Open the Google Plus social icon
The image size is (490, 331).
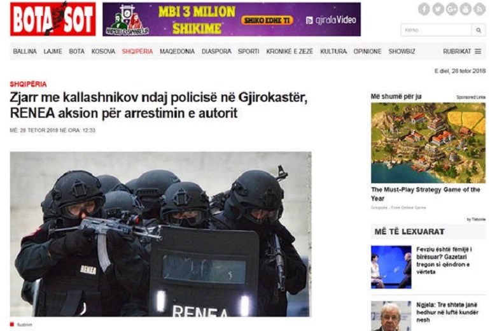pyautogui.click(x=452, y=9)
